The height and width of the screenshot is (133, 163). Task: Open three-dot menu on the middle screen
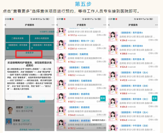(x=105, y=25)
